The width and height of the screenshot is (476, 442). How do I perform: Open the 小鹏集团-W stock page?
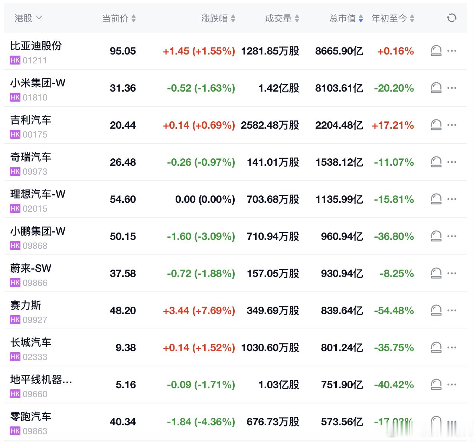38,231
